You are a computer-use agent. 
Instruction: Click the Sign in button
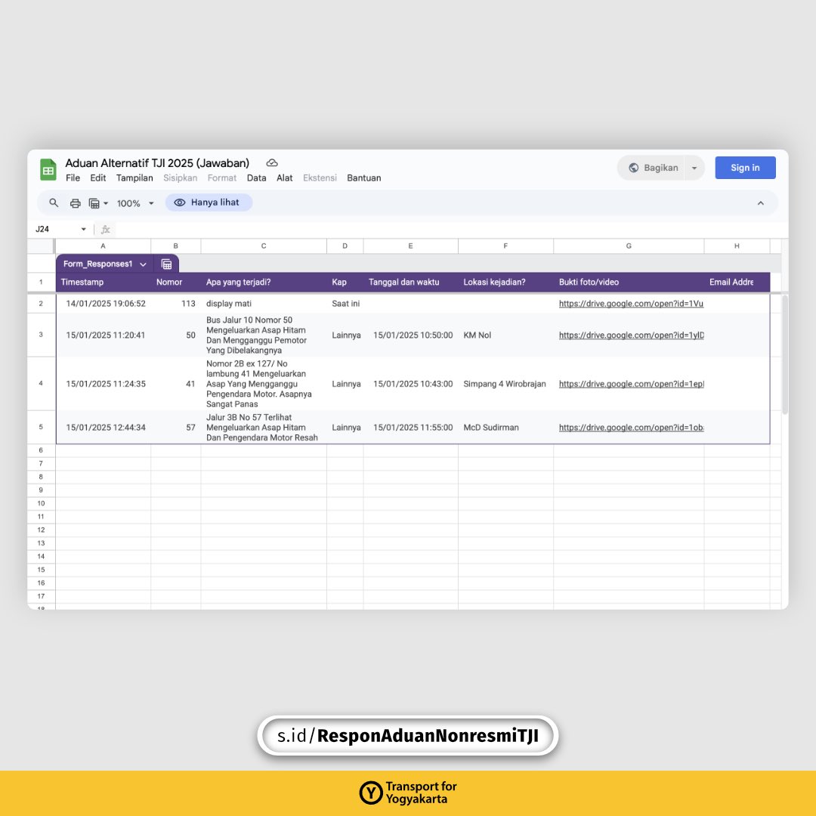[x=745, y=168]
